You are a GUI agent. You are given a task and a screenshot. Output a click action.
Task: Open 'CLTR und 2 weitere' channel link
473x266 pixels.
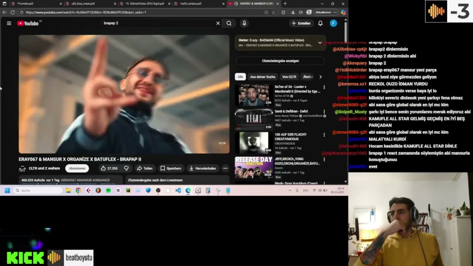coord(44,168)
